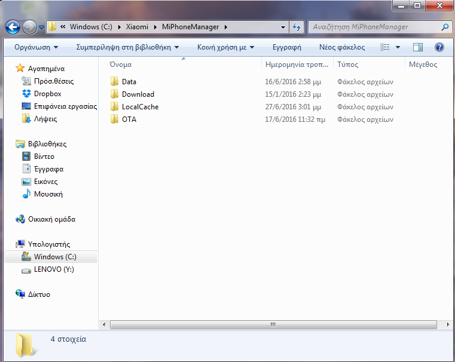Open the Λήψεις downloads folder icon

[x=26, y=118]
